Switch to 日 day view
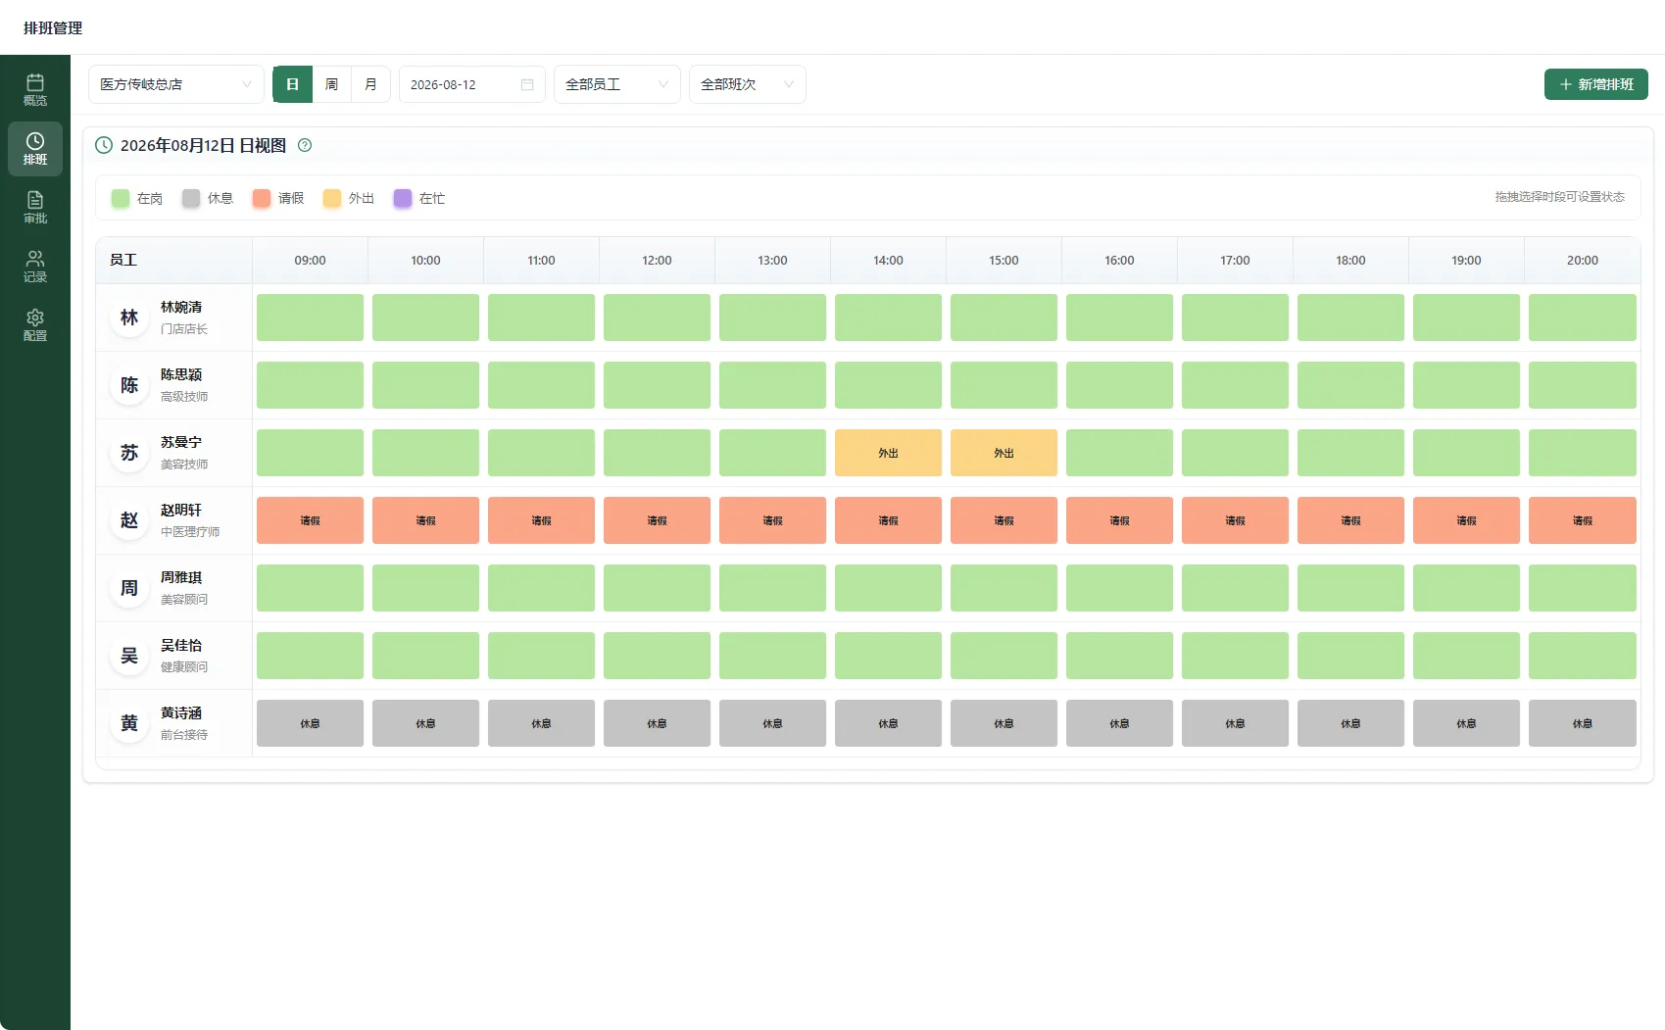Viewport: 1665px width, 1030px height. coord(292,84)
